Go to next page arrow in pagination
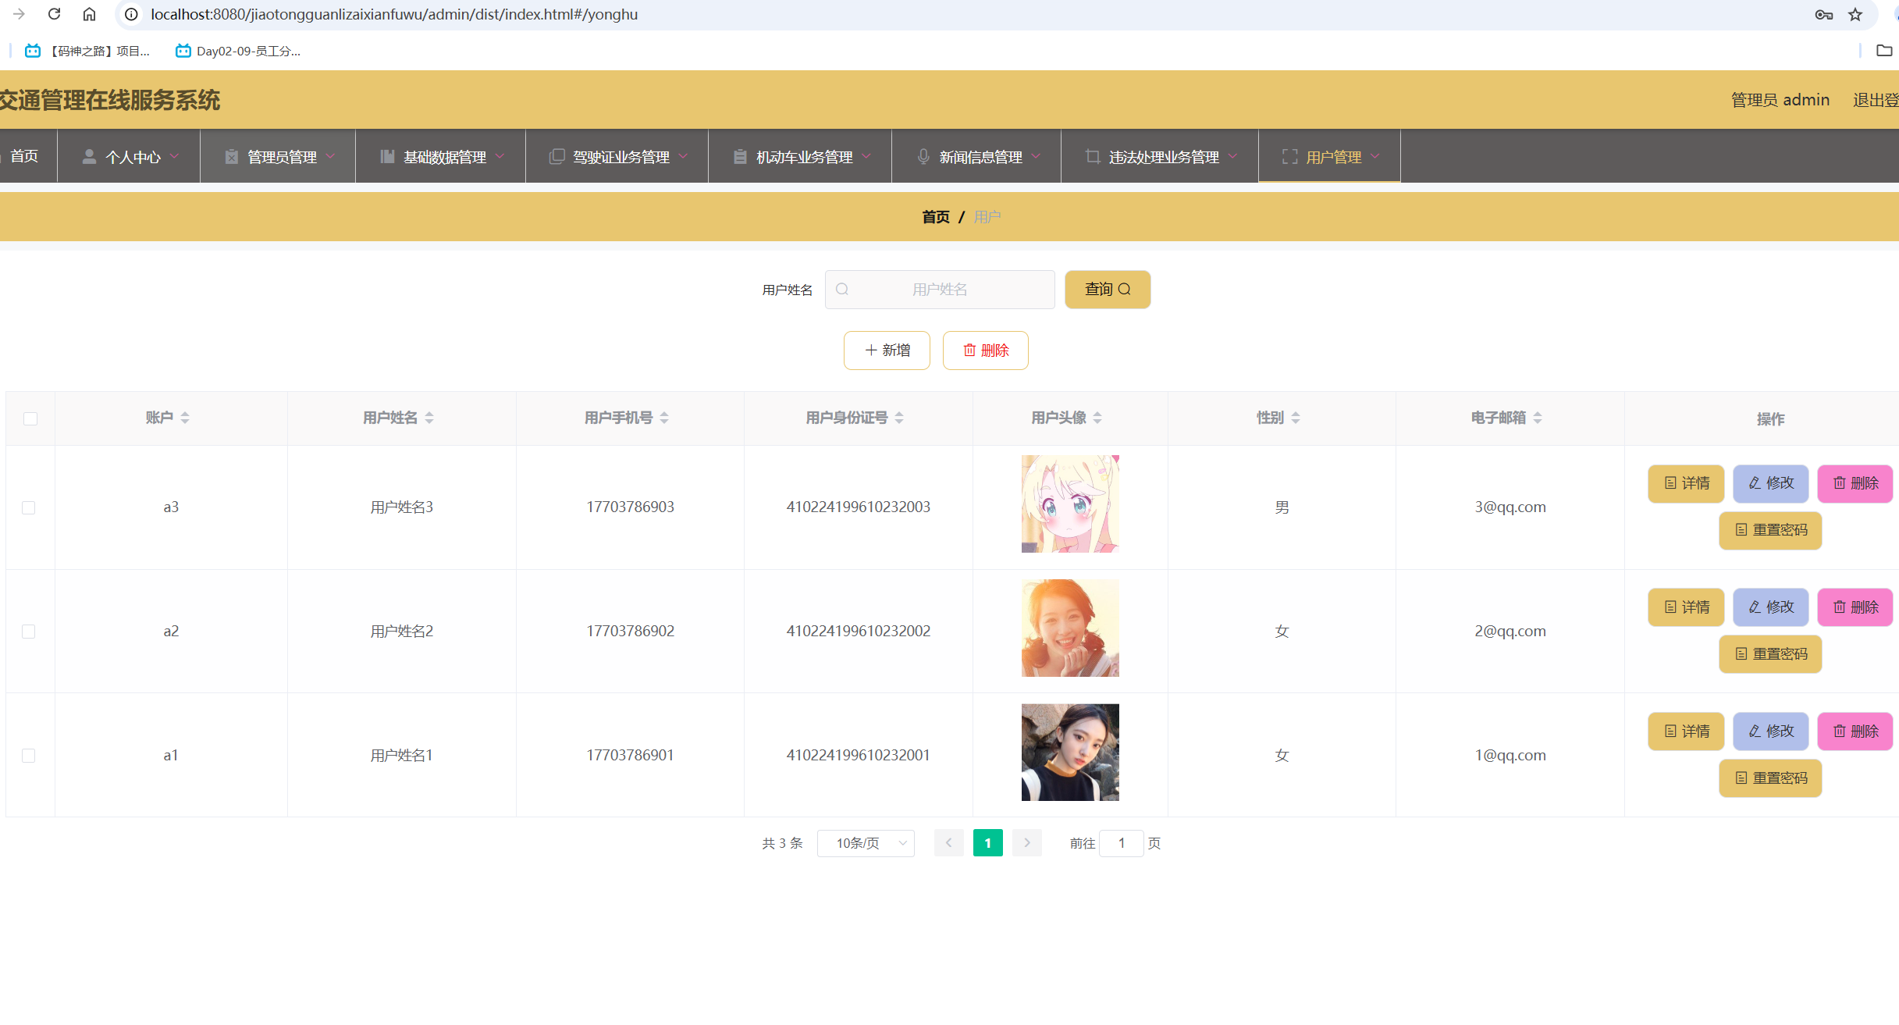 pos(1026,842)
